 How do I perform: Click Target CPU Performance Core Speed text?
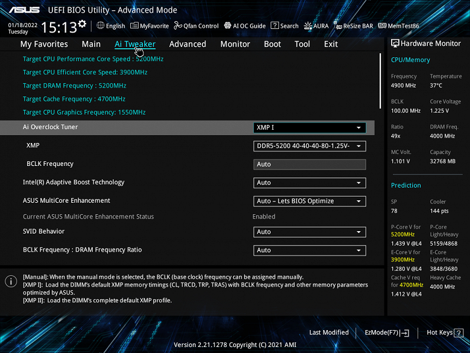pyautogui.click(x=93, y=59)
